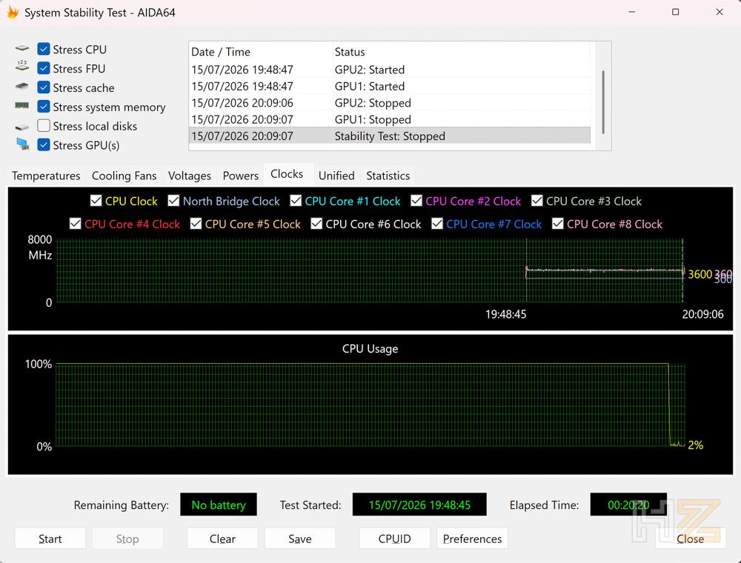Switch to the Temperatures tab

point(46,176)
